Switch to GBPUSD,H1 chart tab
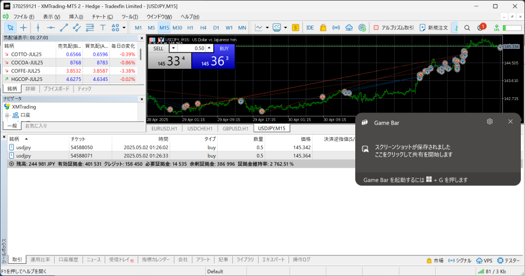This screenshot has height=276, width=525. 235,129
